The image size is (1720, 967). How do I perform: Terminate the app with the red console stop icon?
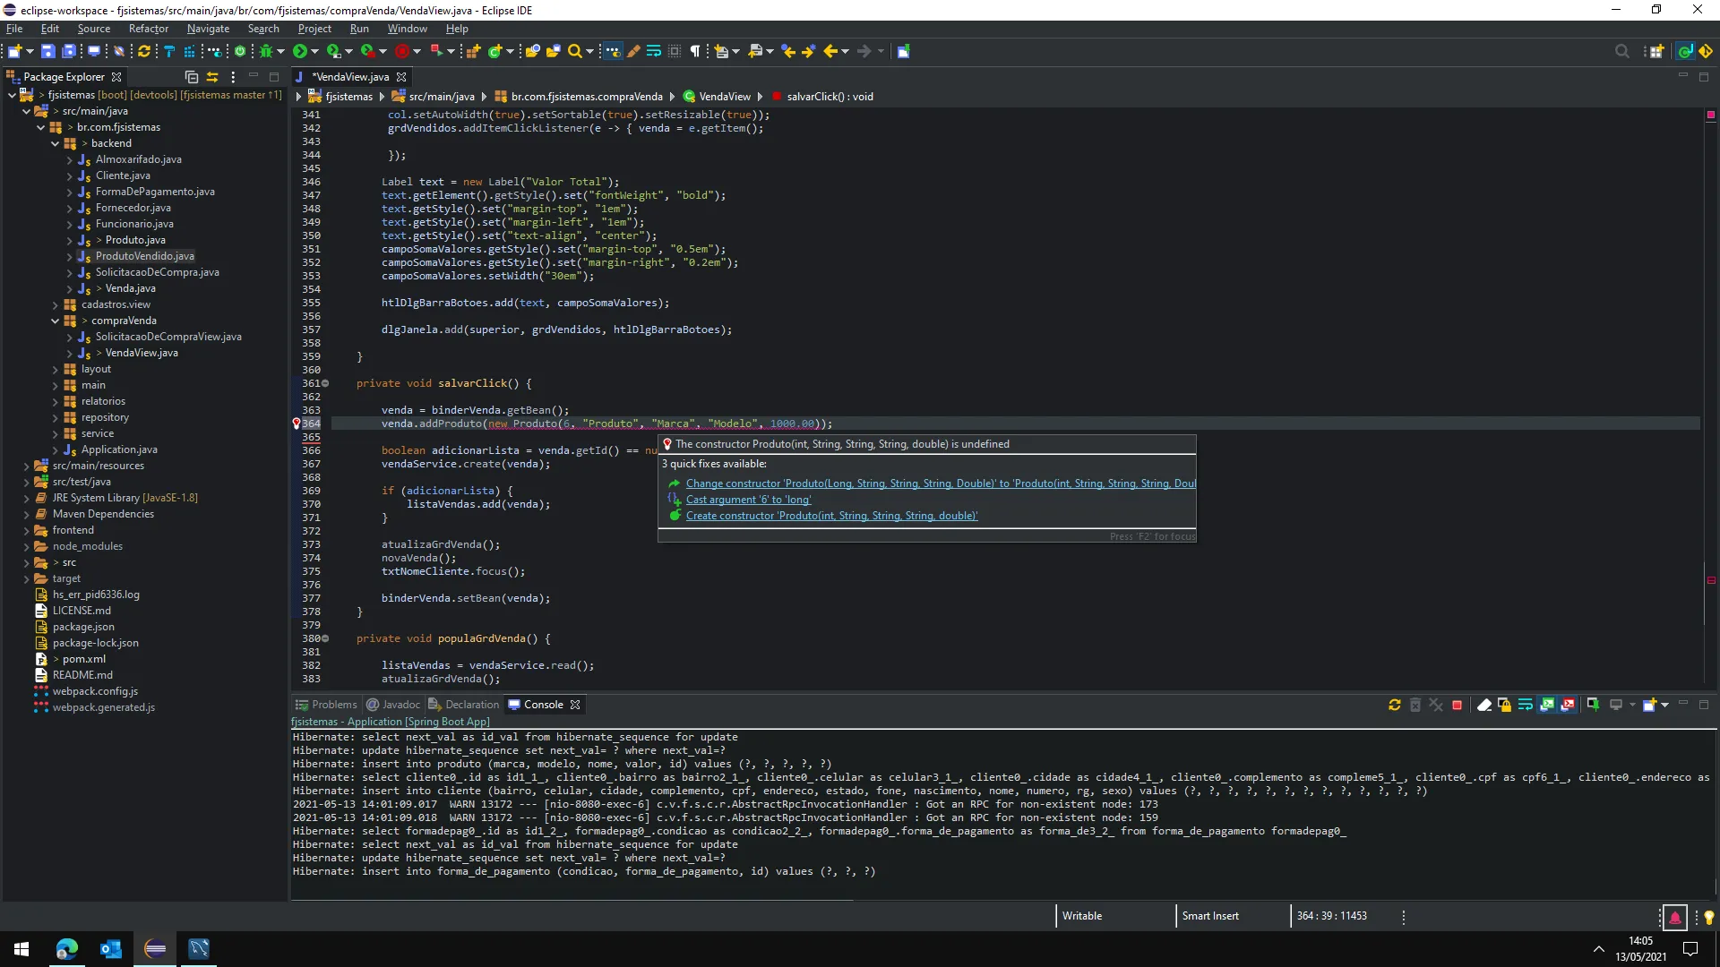pos(1457,705)
